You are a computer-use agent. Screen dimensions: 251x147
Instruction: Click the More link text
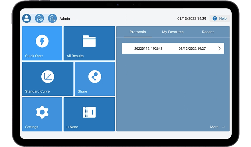click(214, 127)
